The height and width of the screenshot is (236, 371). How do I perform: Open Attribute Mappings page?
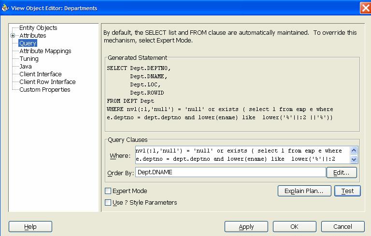45,51
